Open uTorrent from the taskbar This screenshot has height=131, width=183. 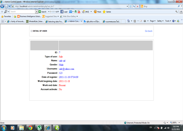click(39, 128)
